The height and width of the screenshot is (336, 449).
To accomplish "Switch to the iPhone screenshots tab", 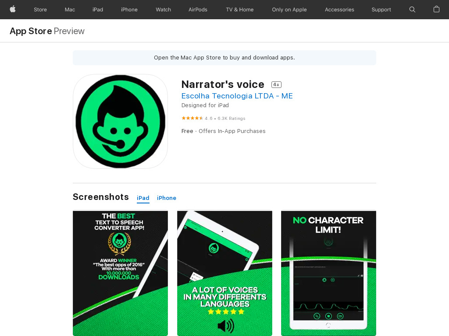I will pyautogui.click(x=166, y=198).
